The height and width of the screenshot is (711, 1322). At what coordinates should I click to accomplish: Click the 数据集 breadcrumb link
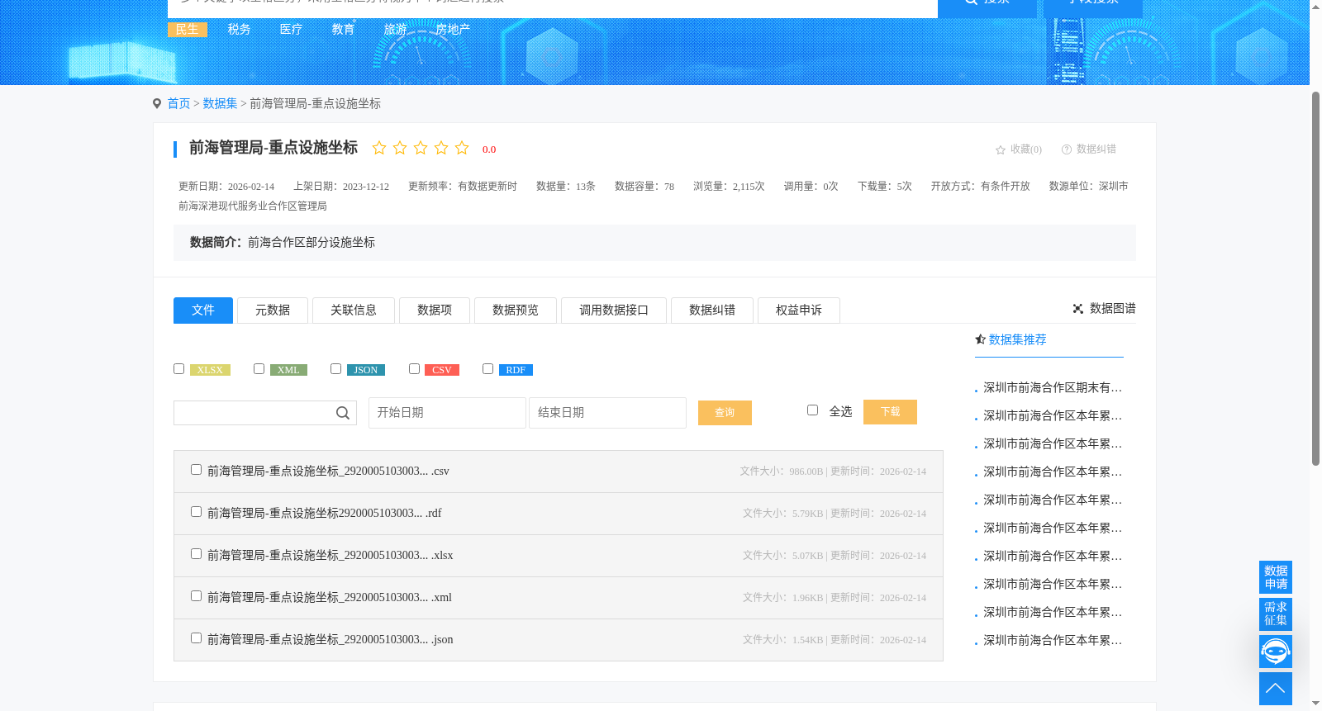(x=220, y=103)
